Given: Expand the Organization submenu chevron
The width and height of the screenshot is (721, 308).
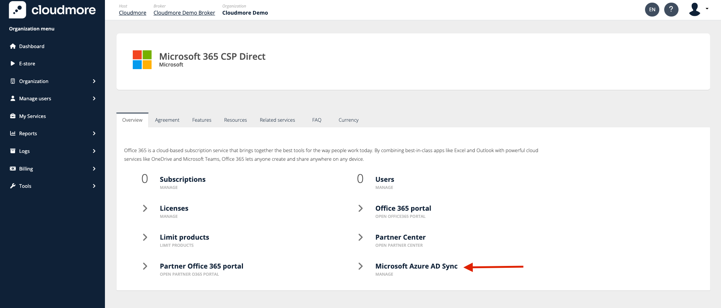Looking at the screenshot, I should point(94,81).
